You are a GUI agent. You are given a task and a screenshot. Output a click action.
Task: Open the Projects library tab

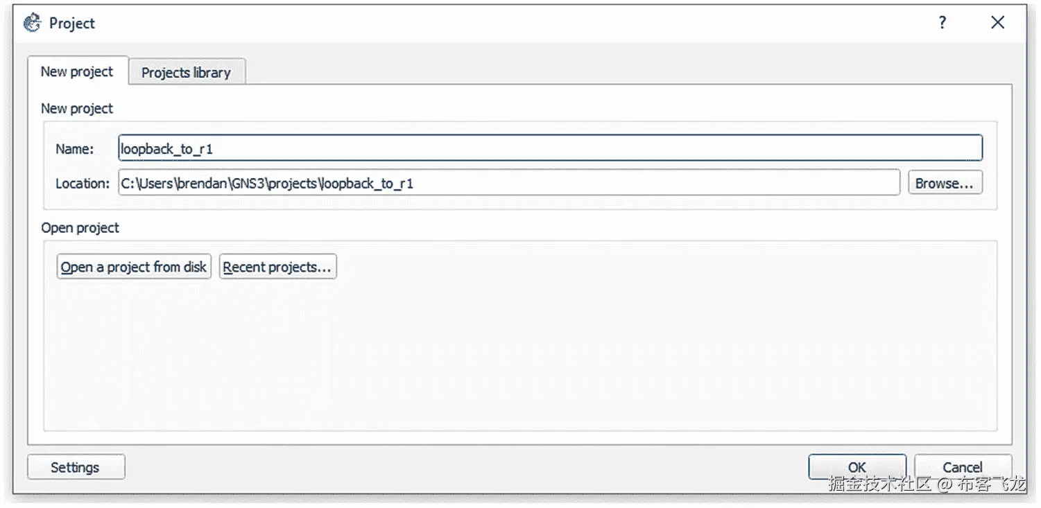click(186, 73)
